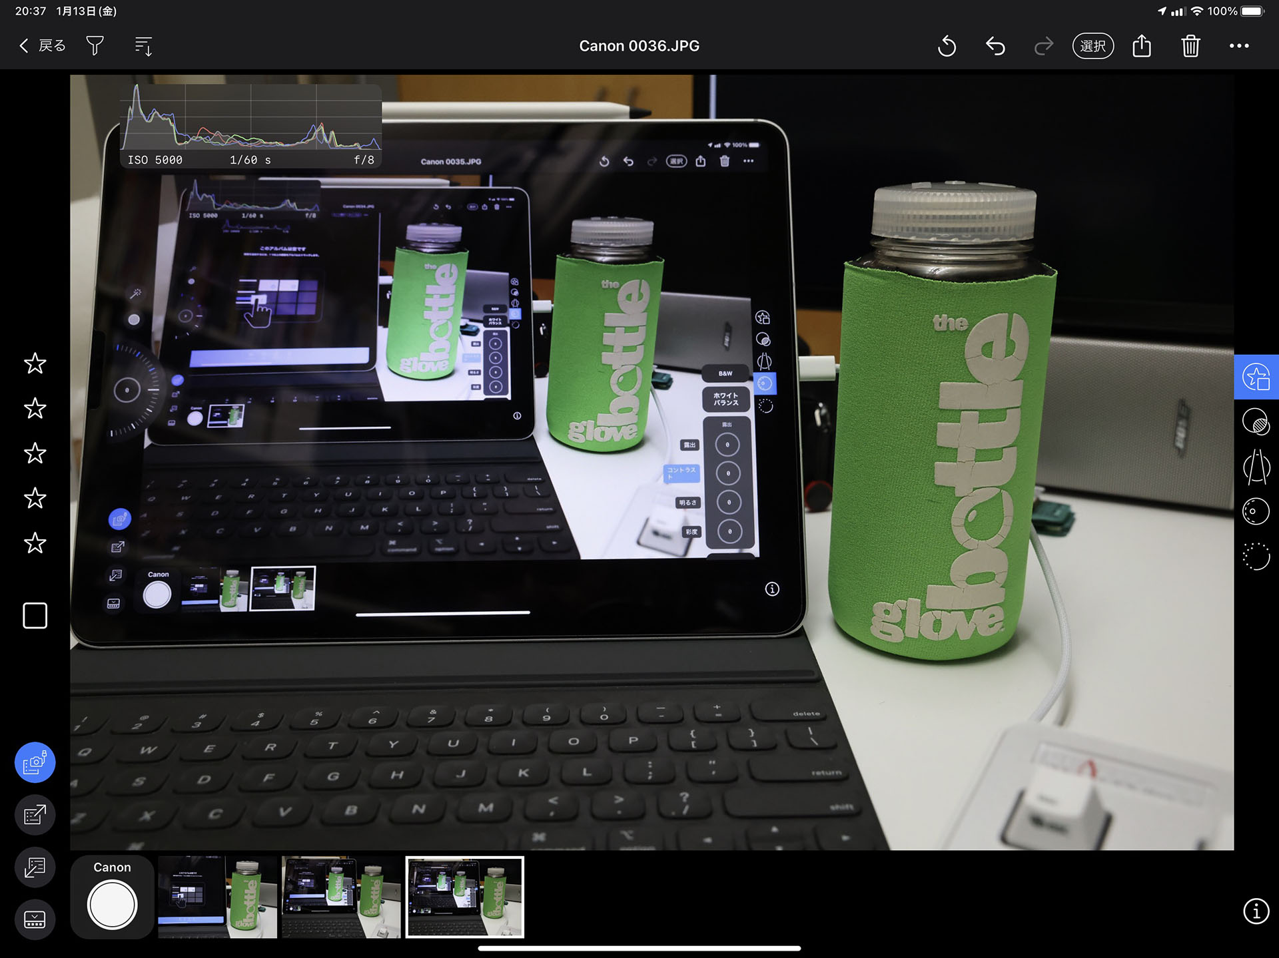Set rating to the first star
The height and width of the screenshot is (958, 1279).
(35, 363)
